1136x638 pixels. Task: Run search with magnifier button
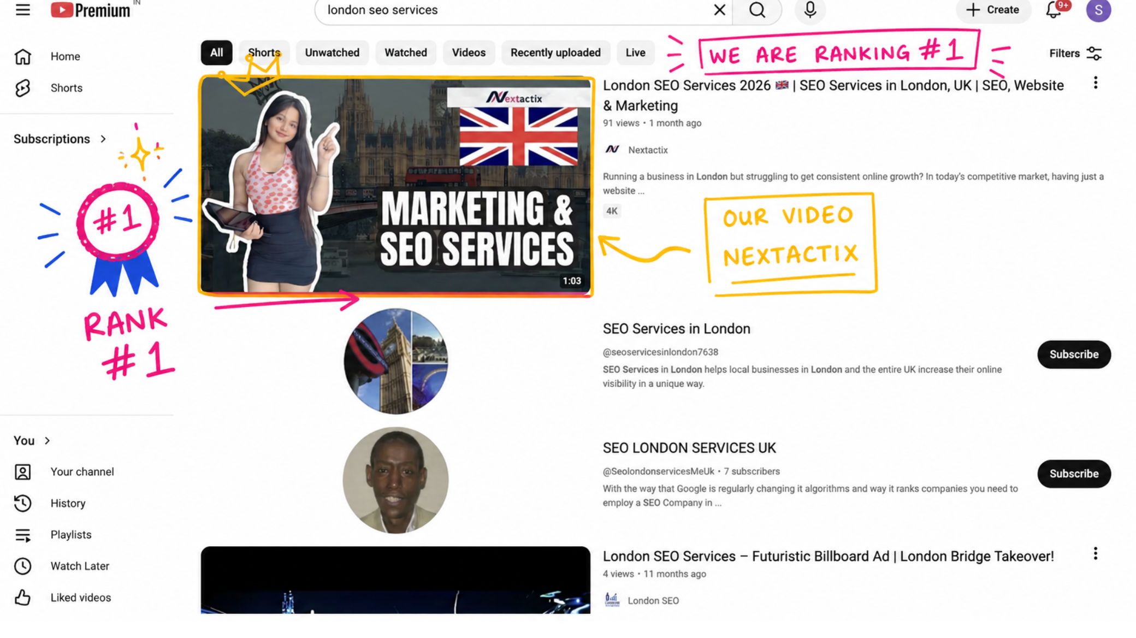pyautogui.click(x=756, y=10)
